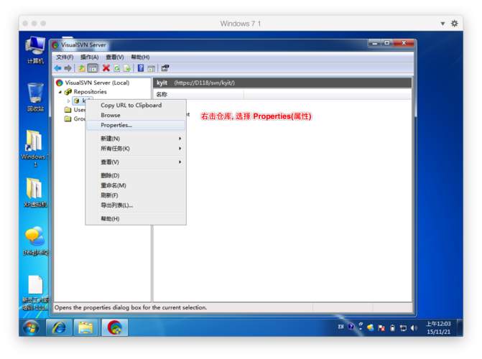Viewport: 482px width, 359px height.
Task: Click the Refresh toolbar icon
Action: point(117,68)
